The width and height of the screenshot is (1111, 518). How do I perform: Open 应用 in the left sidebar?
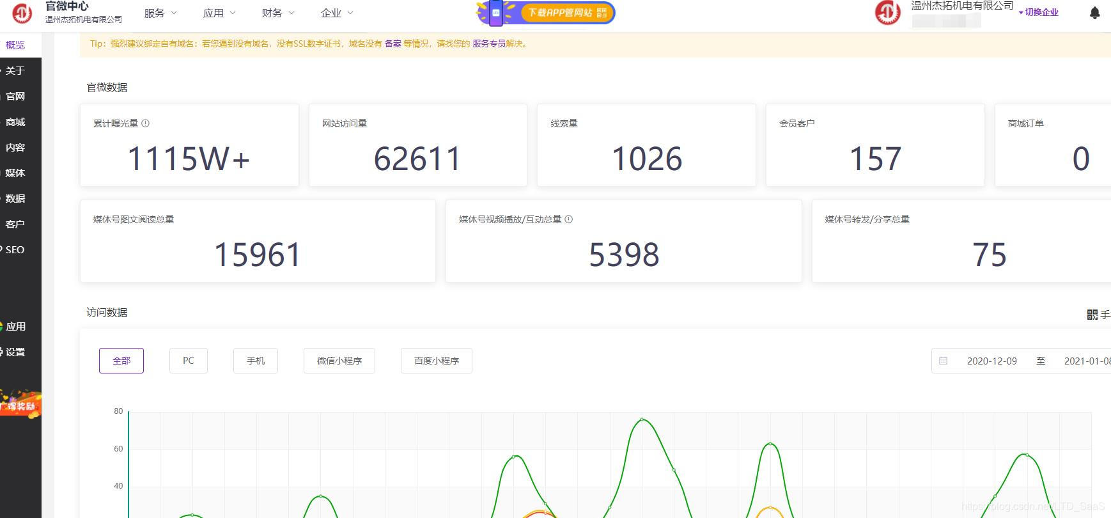click(x=20, y=326)
